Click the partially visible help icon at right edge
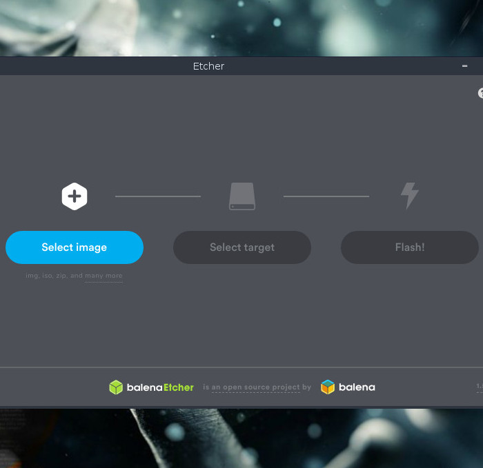 pos(480,93)
